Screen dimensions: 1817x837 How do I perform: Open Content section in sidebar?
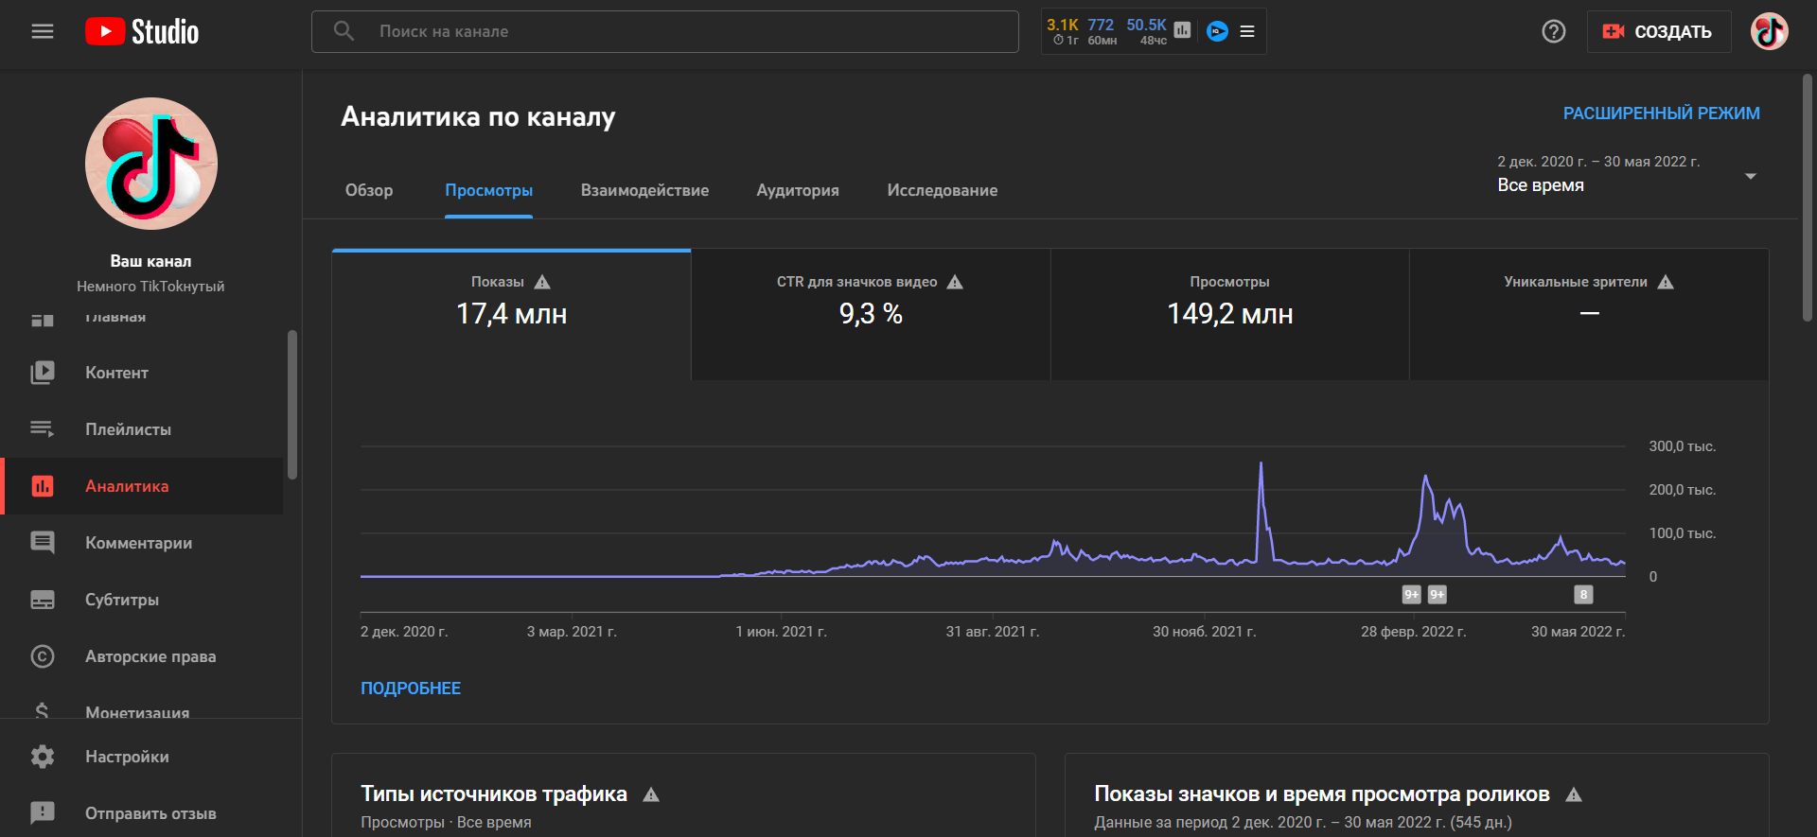(x=116, y=373)
